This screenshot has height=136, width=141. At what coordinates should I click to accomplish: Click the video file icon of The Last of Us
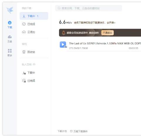[63, 45]
